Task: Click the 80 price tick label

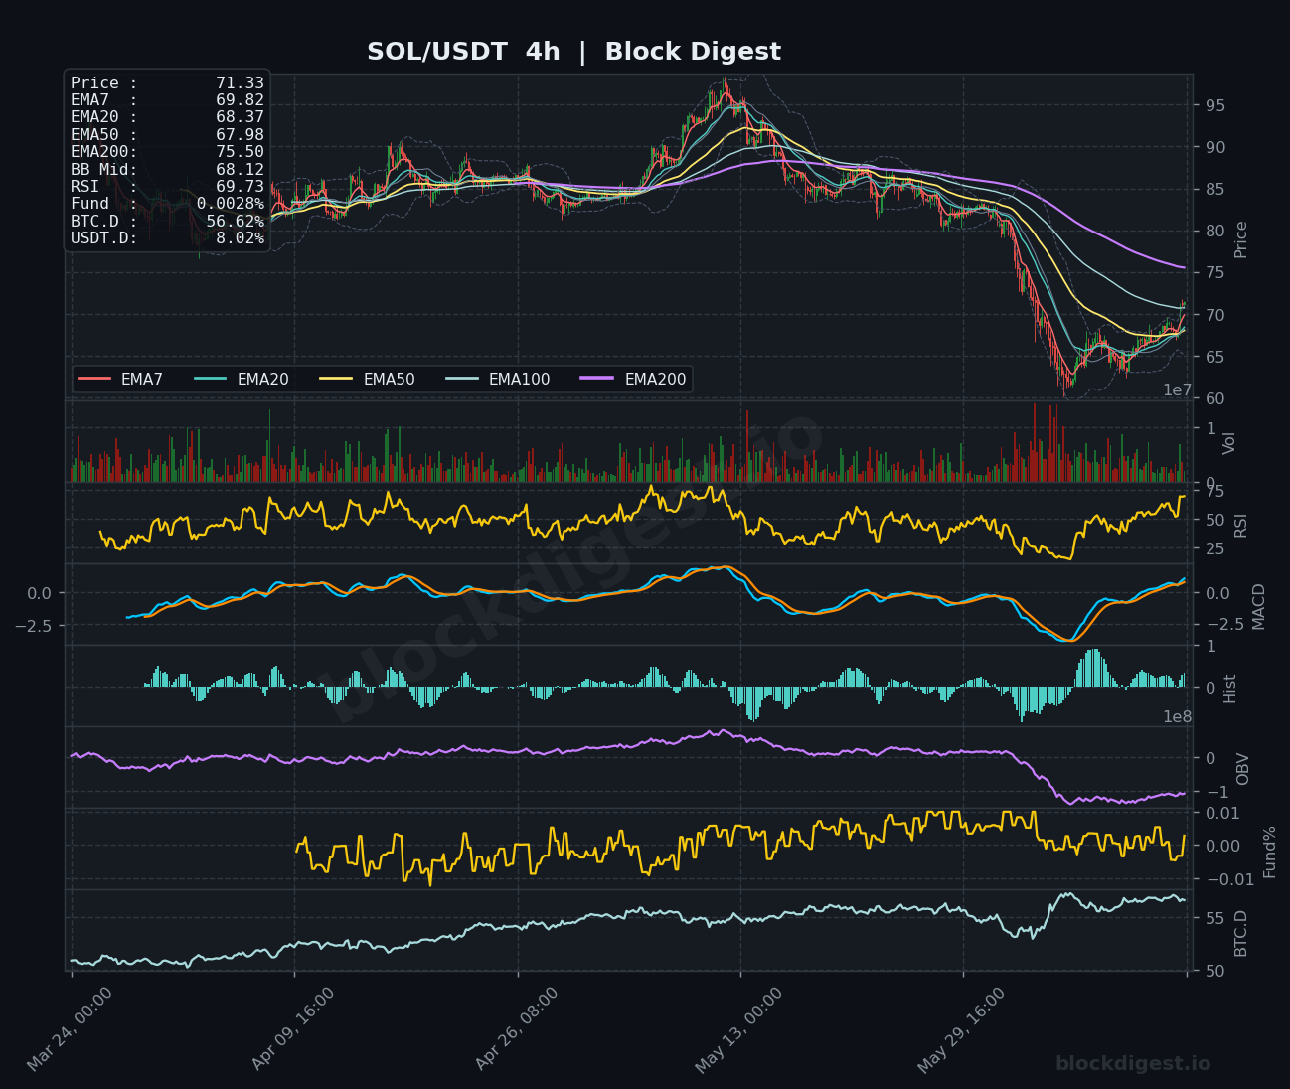Action: (x=1214, y=231)
